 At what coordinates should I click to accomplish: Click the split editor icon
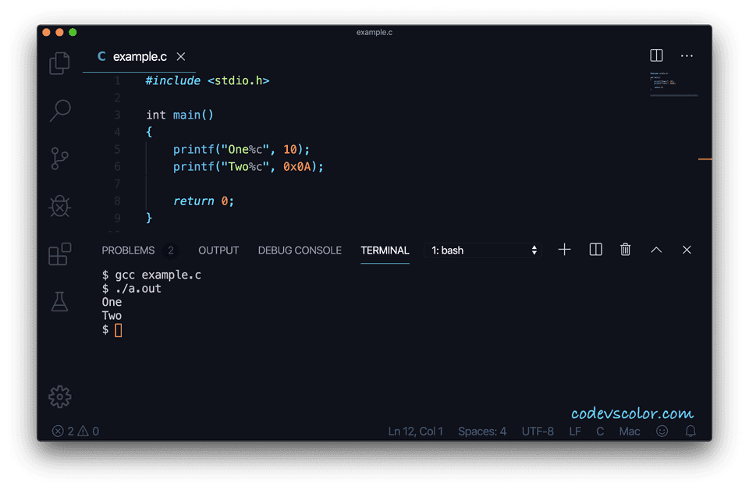tap(656, 55)
